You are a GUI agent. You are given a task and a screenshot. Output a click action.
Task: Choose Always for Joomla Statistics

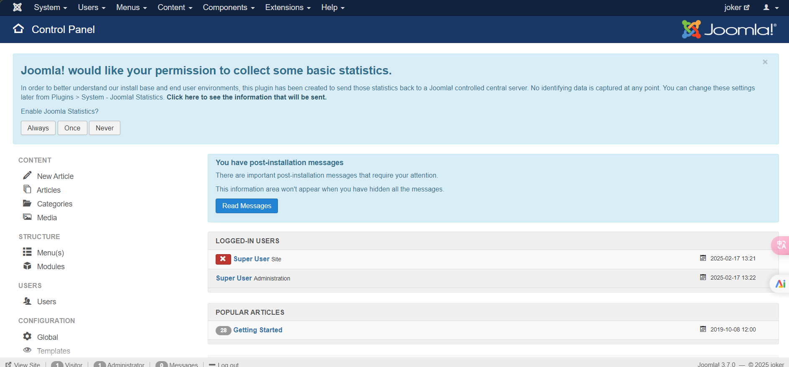click(38, 128)
